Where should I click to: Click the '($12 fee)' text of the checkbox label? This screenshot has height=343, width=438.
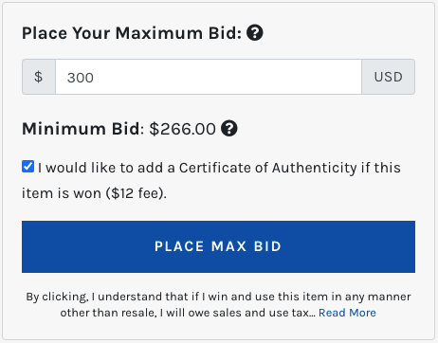(137, 193)
